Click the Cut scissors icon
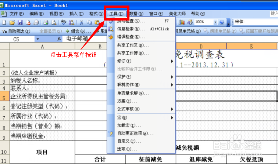 pyautogui.click(x=81, y=22)
